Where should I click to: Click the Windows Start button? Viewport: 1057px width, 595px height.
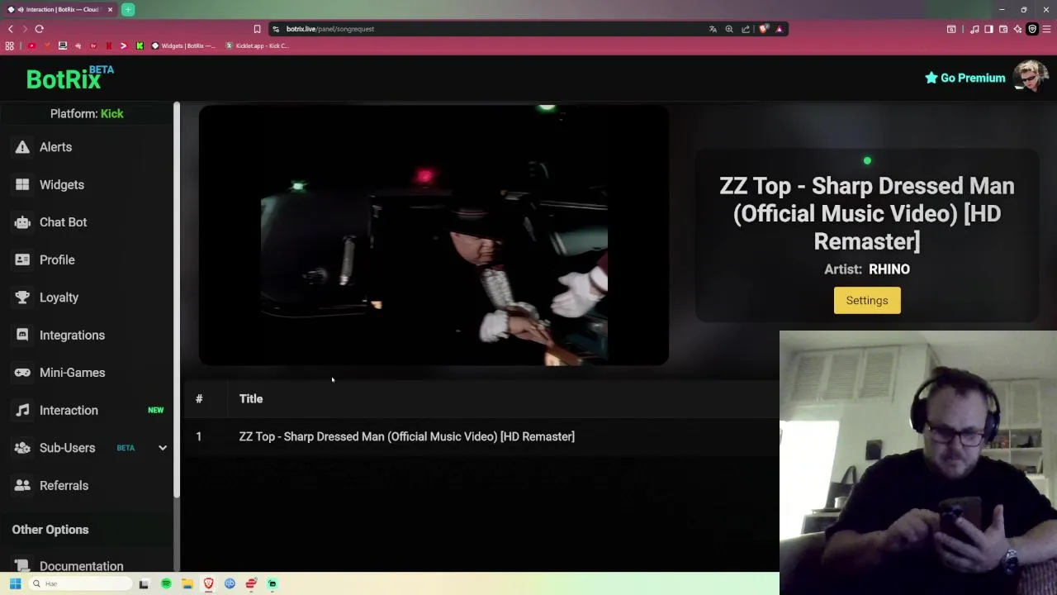(x=15, y=583)
